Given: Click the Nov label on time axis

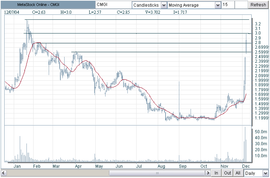Looking at the screenshot, I should point(224,166).
